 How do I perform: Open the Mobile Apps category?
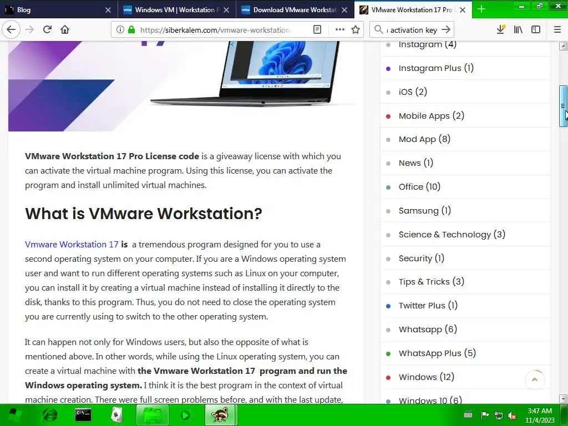click(x=432, y=116)
